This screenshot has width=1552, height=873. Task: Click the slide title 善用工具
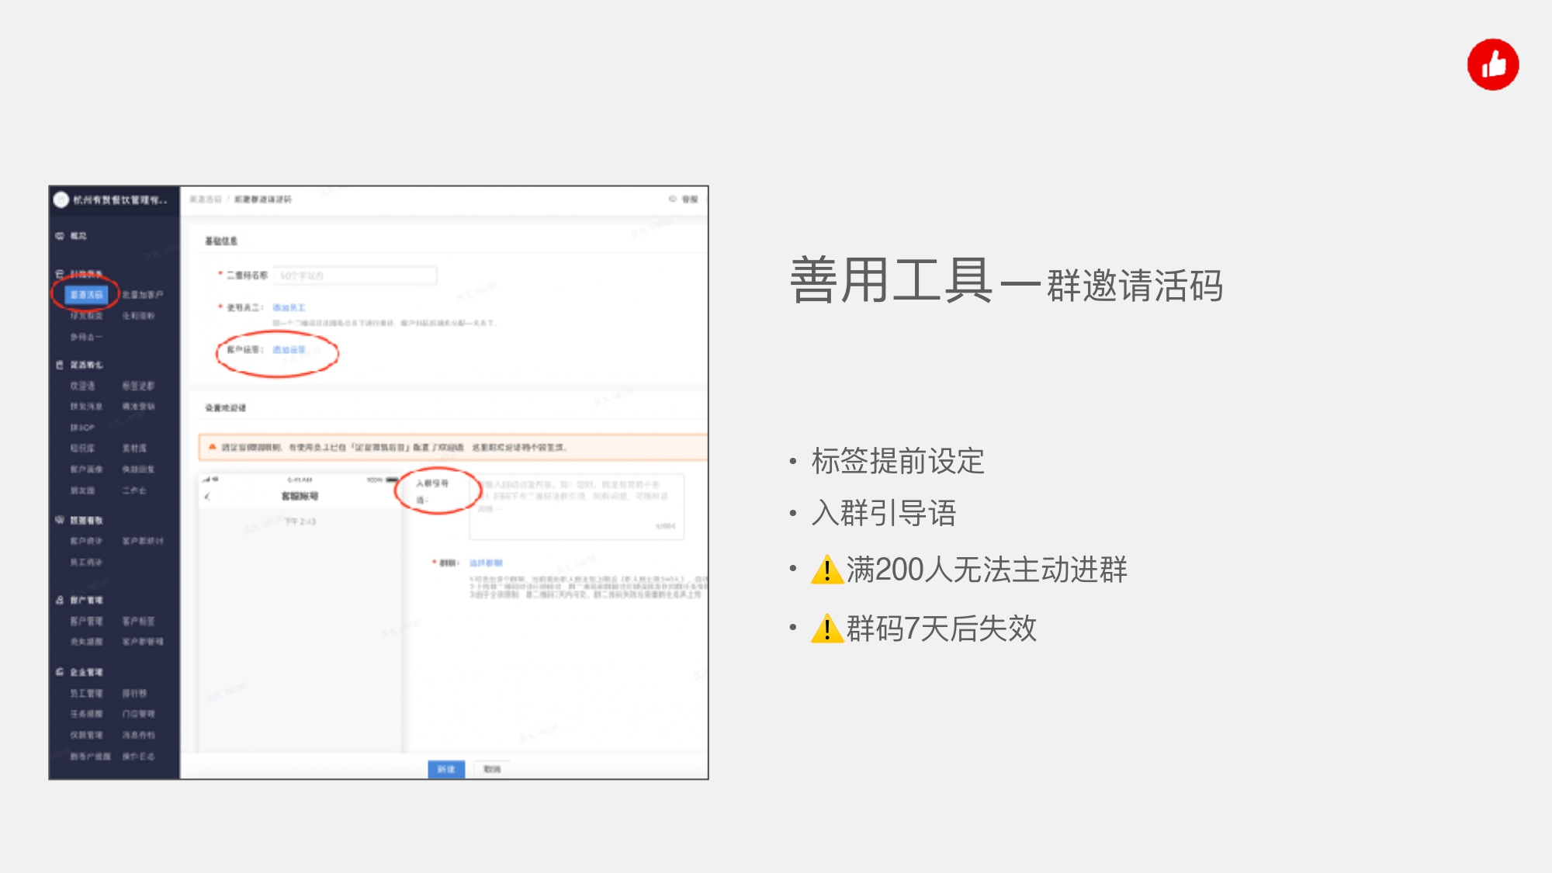[891, 280]
